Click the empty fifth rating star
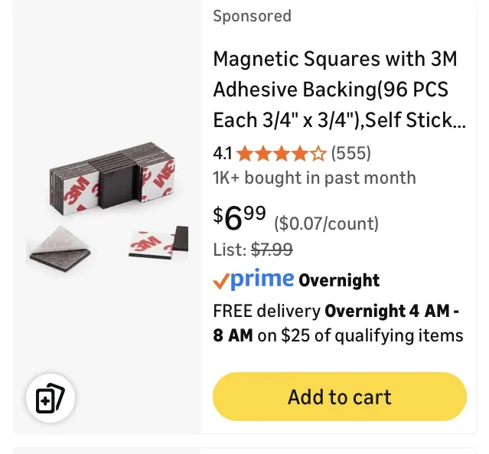 (x=318, y=154)
